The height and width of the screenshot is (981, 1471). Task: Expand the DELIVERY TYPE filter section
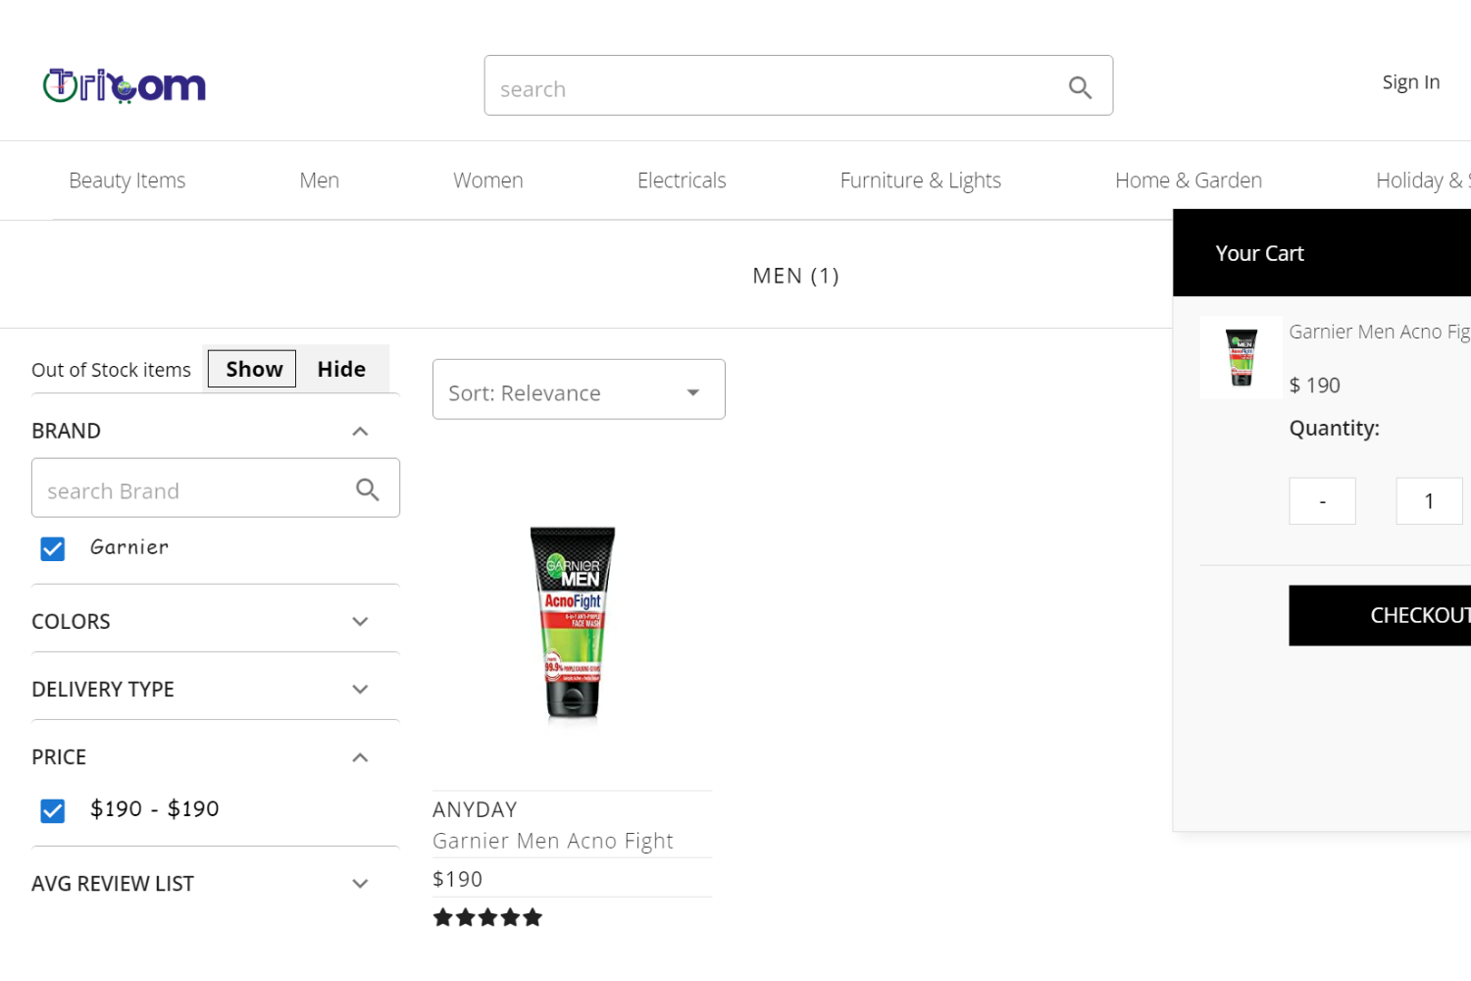360,690
